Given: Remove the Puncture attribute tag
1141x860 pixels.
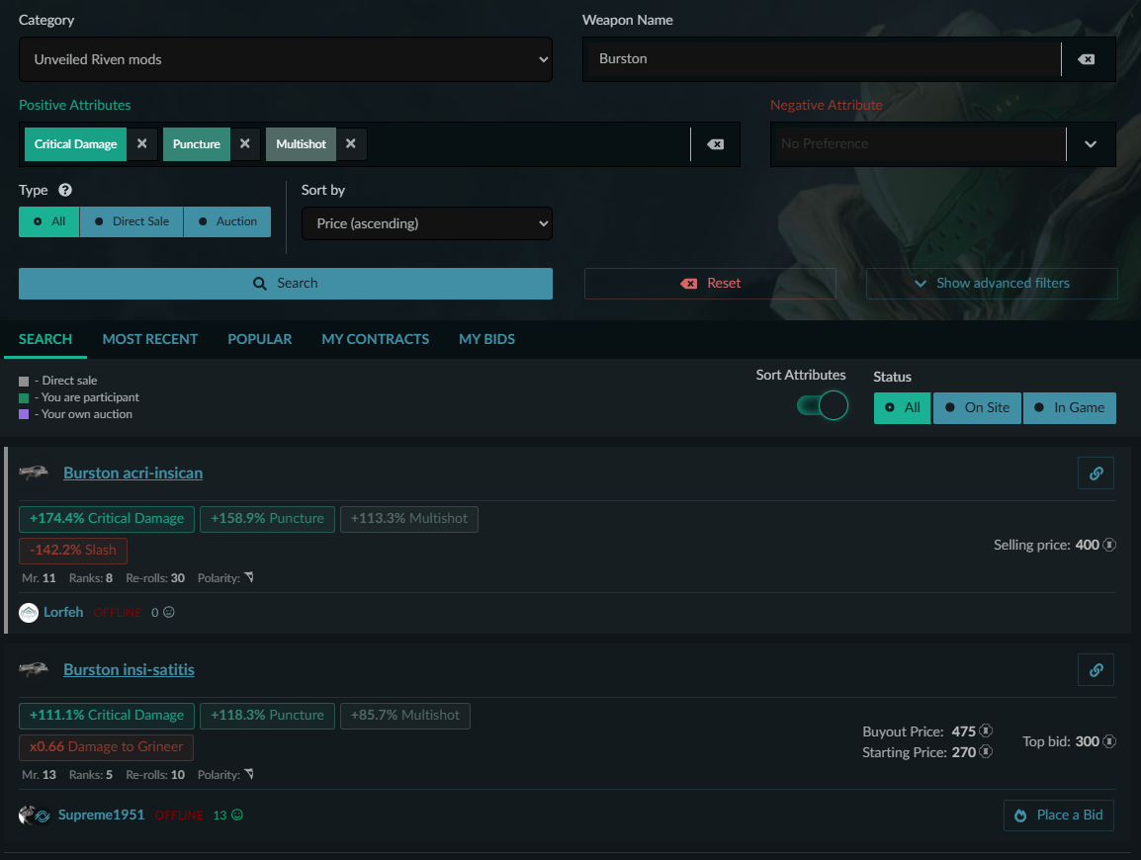Looking at the screenshot, I should [245, 144].
